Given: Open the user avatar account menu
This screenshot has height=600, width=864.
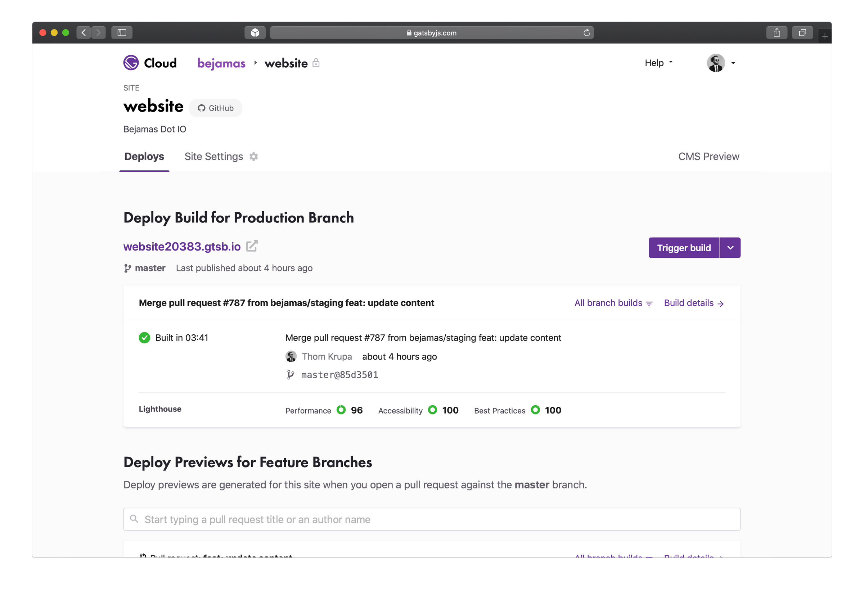Looking at the screenshot, I should (721, 63).
